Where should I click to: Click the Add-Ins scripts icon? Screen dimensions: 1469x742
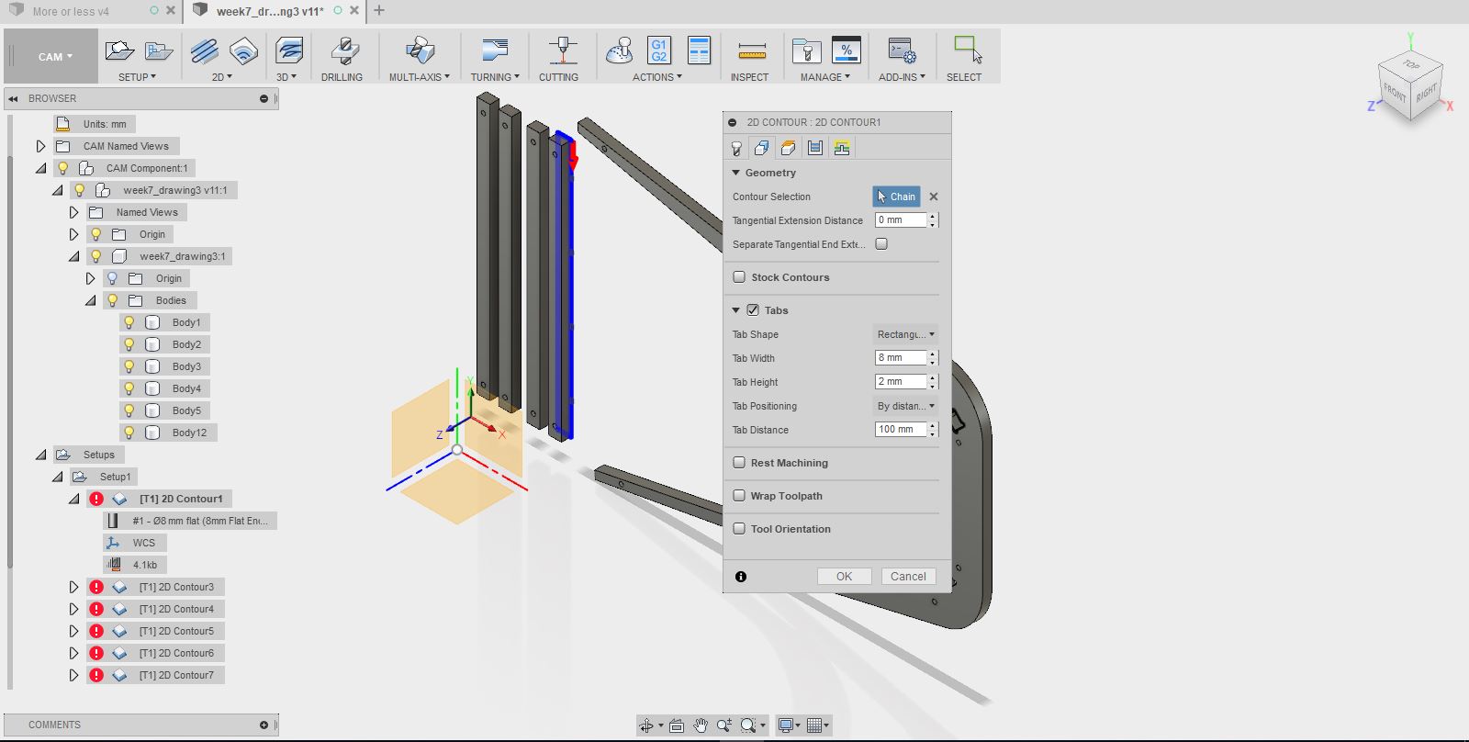pos(902,51)
